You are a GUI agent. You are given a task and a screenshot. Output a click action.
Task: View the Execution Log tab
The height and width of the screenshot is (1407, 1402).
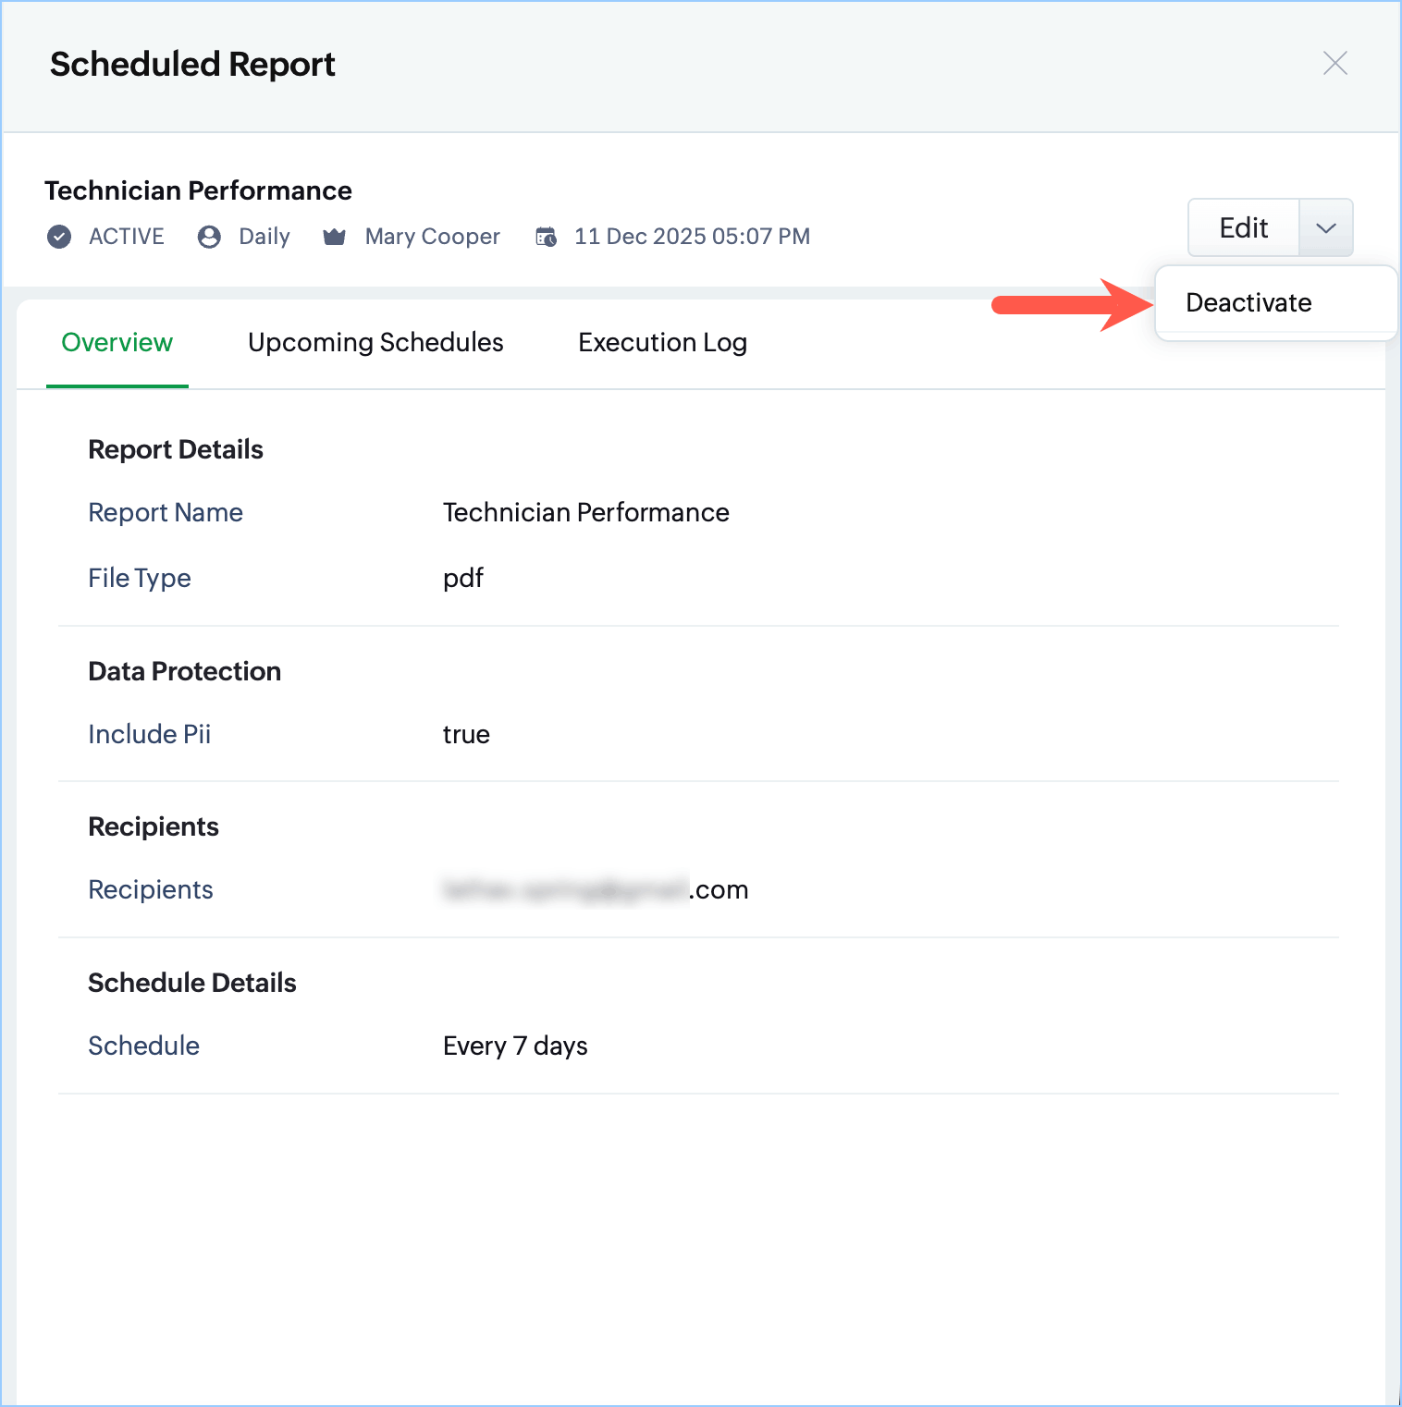pyautogui.click(x=662, y=342)
